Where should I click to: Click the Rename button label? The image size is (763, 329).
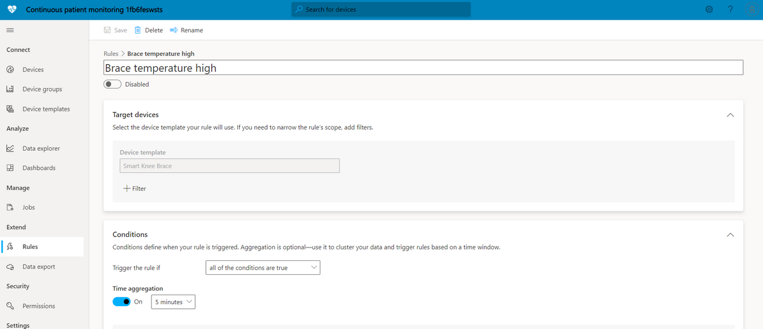(192, 30)
